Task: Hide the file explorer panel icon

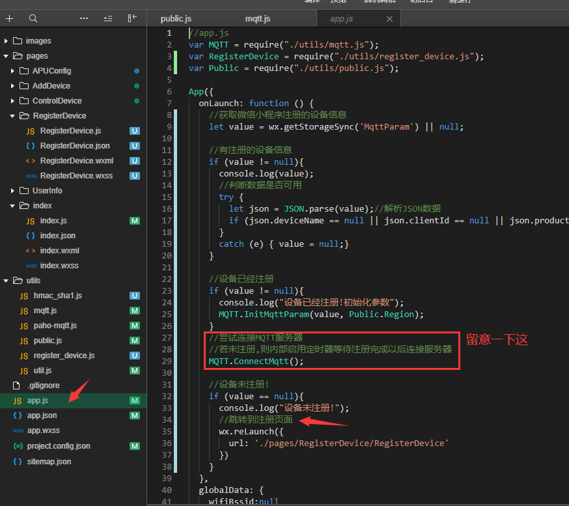Action: coord(132,18)
